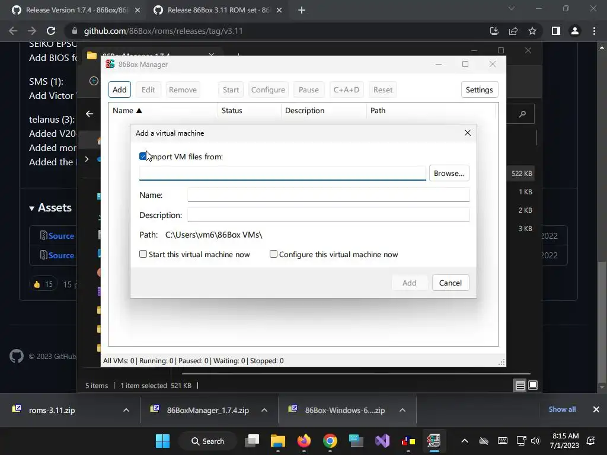The image size is (607, 455).
Task: Click the install app icon in address bar
Action: (x=494, y=31)
